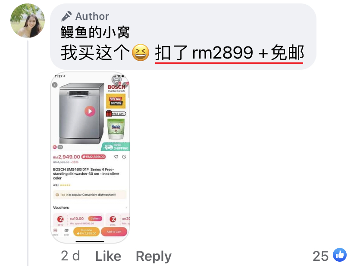
Task: Tap the Add to Cart button
Action: (114, 232)
